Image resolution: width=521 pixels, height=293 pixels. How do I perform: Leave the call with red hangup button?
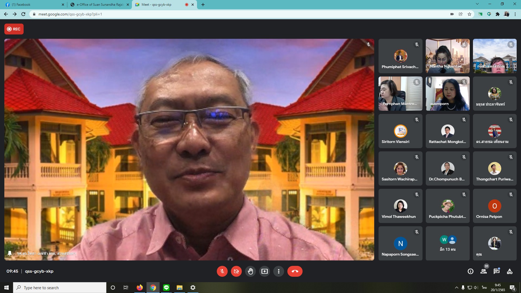(295, 271)
